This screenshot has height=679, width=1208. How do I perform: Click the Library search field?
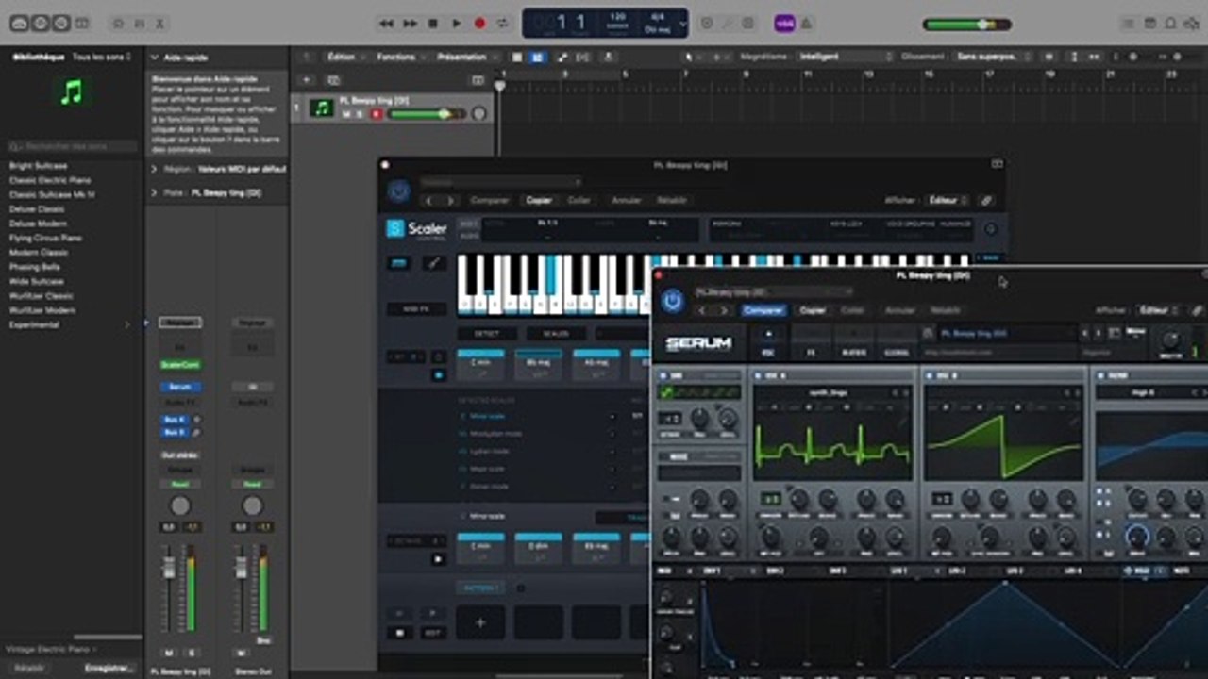(72, 146)
